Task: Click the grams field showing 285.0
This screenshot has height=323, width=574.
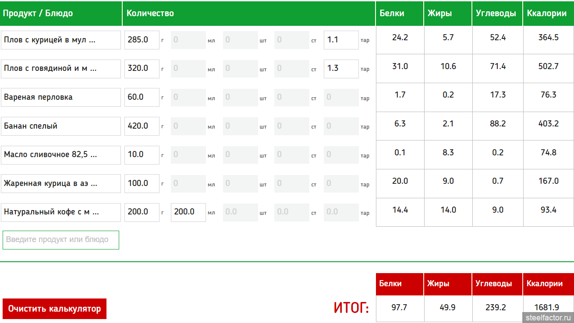Action: click(x=142, y=40)
